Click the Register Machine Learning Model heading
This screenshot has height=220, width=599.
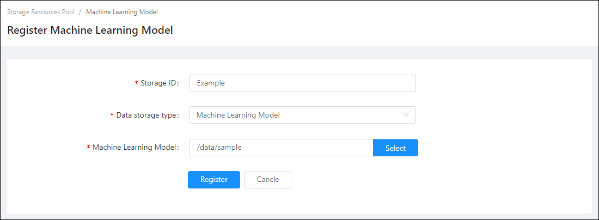pyautogui.click(x=90, y=30)
